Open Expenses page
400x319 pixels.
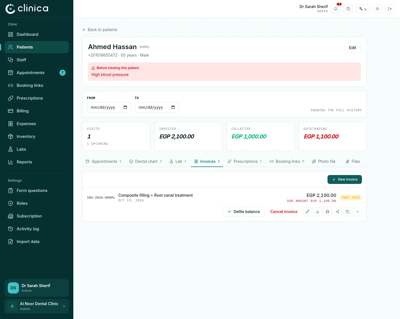[x=37, y=124]
